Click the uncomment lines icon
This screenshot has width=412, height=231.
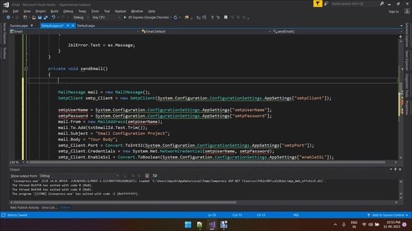pos(218,17)
